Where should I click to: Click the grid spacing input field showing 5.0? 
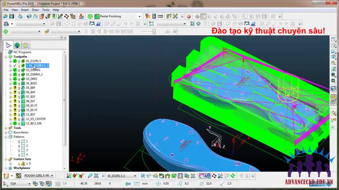click(68, 184)
